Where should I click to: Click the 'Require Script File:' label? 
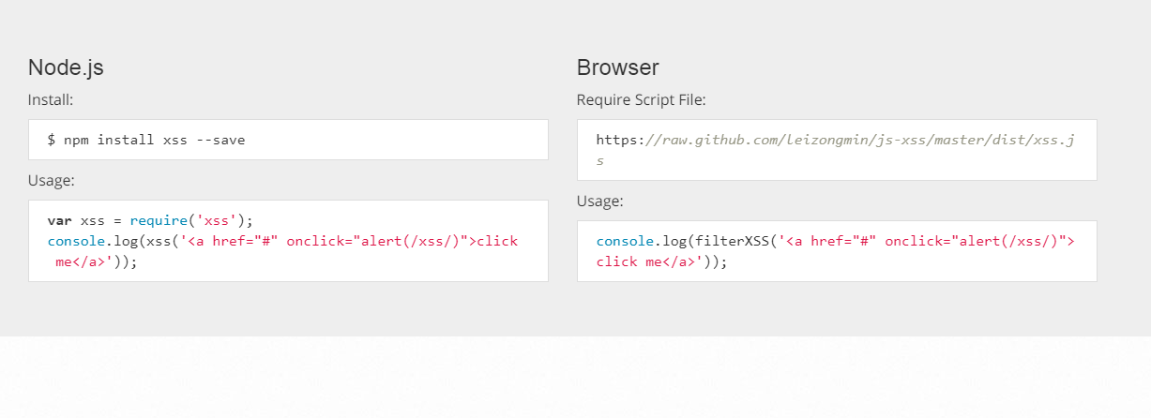(x=642, y=99)
